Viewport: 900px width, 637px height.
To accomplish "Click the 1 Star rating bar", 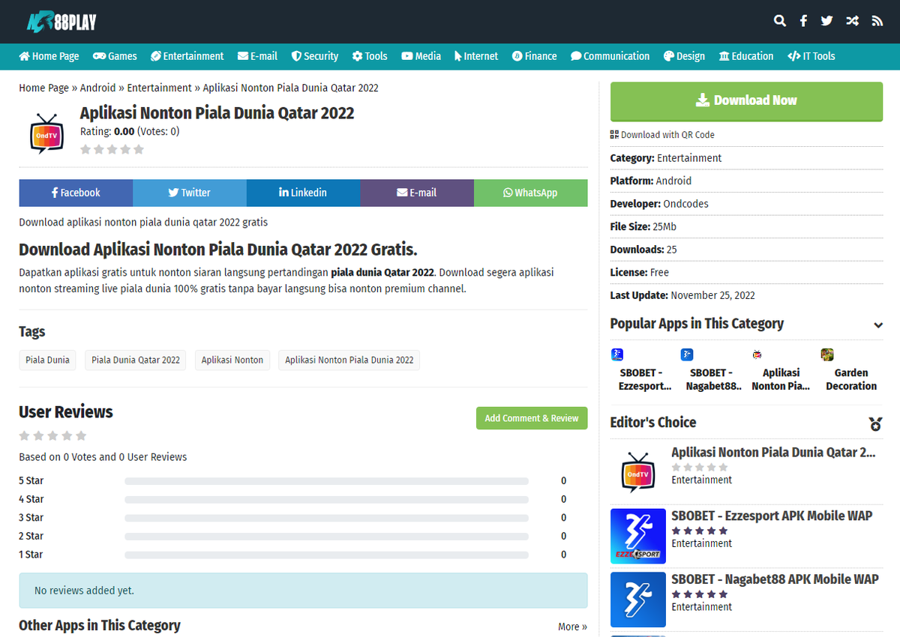I will click(x=326, y=555).
